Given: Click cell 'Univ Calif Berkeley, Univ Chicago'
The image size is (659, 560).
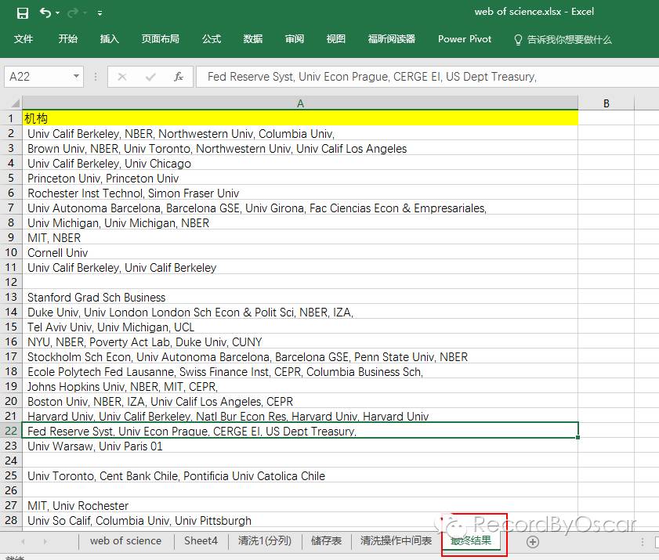Looking at the screenshot, I should pos(300,164).
